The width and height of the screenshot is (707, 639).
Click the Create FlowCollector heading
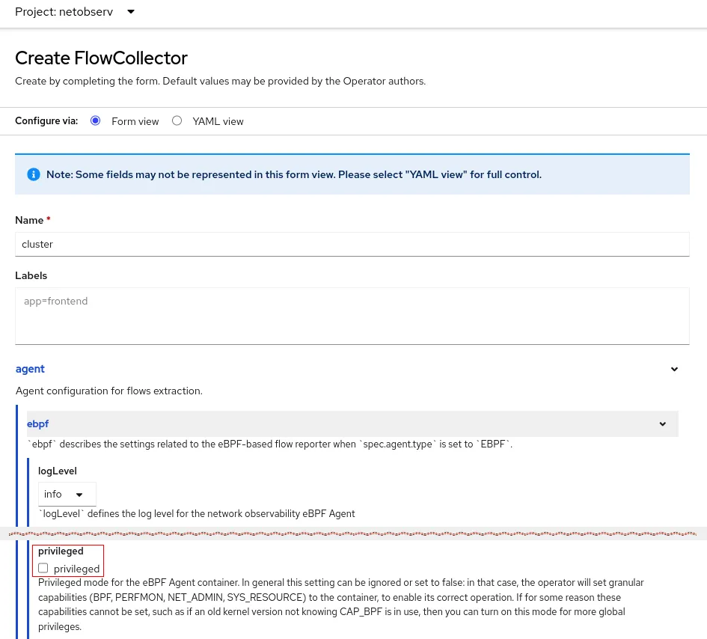click(x=101, y=58)
